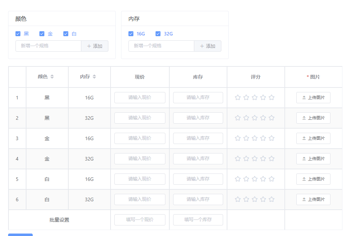Click 现价 input in row 4

tap(140, 159)
